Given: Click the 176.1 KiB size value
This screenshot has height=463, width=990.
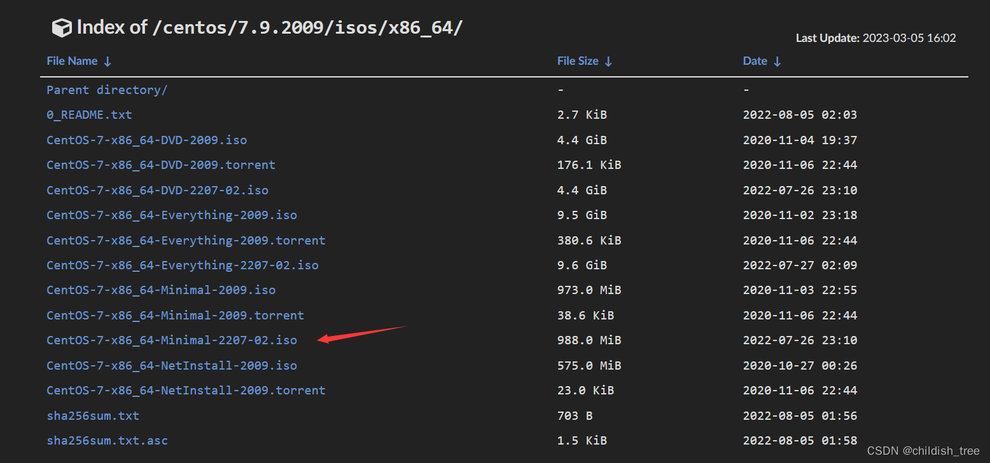Looking at the screenshot, I should coord(589,165).
